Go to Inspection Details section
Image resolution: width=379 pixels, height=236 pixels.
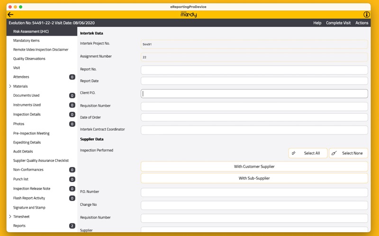point(42,114)
